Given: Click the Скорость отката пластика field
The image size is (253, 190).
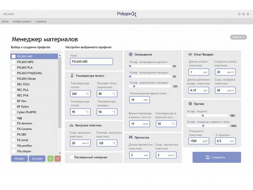Looking at the screenshot, I should [x=225, y=72].
